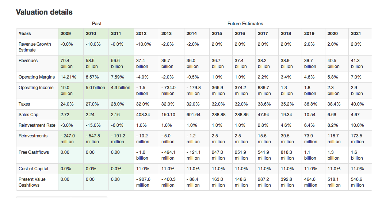Click the Valuation details heading
The width and height of the screenshot is (386, 198).
(x=44, y=12)
